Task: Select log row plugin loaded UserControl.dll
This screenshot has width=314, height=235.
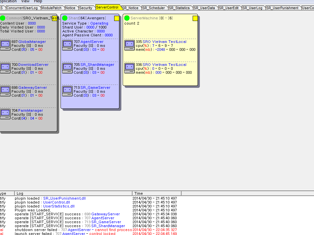Action: click(88, 202)
